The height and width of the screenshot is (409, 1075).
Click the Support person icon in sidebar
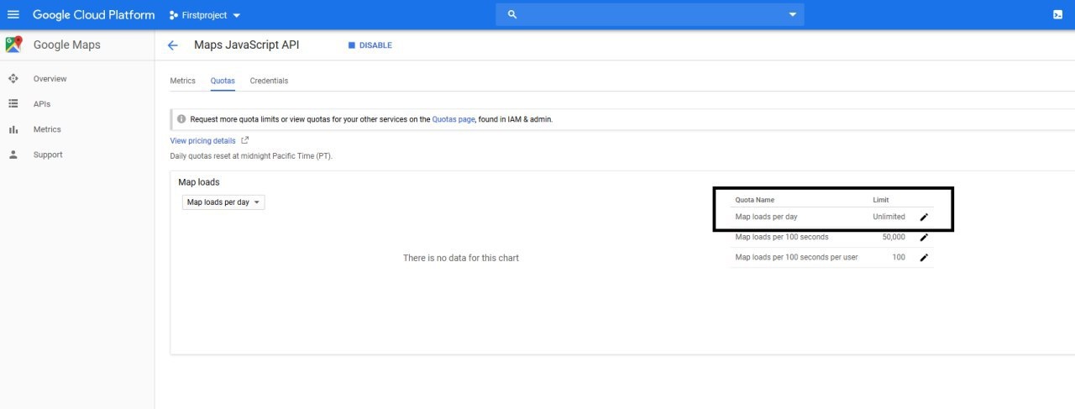[13, 155]
